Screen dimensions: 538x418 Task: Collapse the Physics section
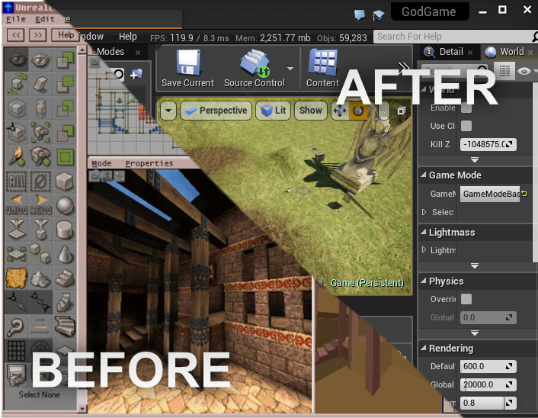coord(424,281)
